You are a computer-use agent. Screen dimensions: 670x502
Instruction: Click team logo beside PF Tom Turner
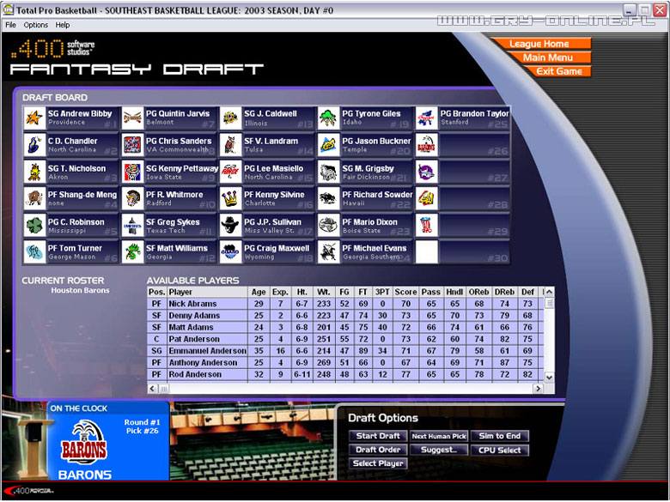coord(34,251)
